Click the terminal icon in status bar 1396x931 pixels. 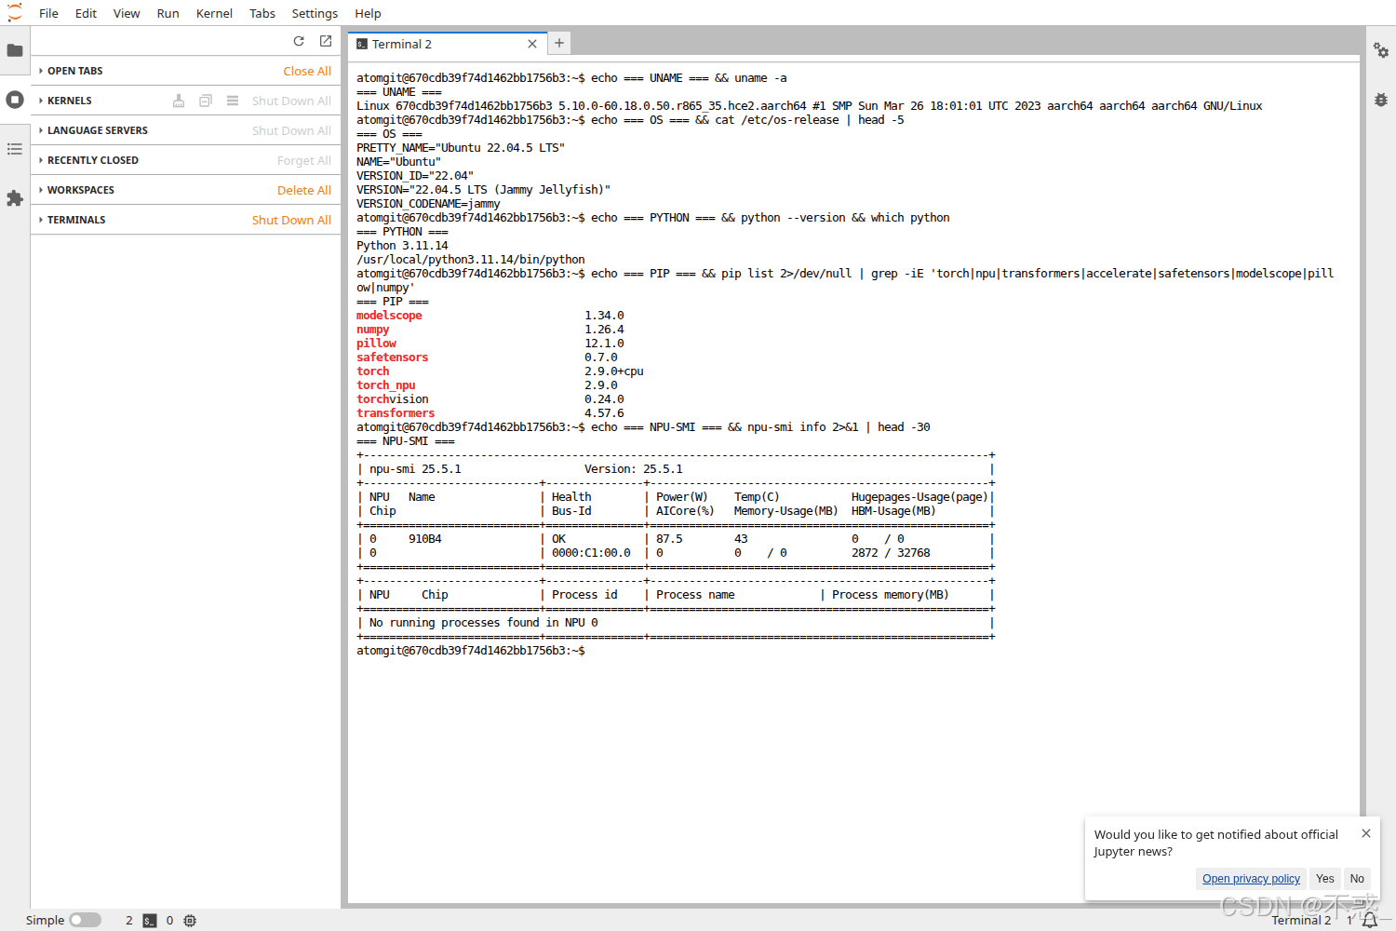(150, 921)
